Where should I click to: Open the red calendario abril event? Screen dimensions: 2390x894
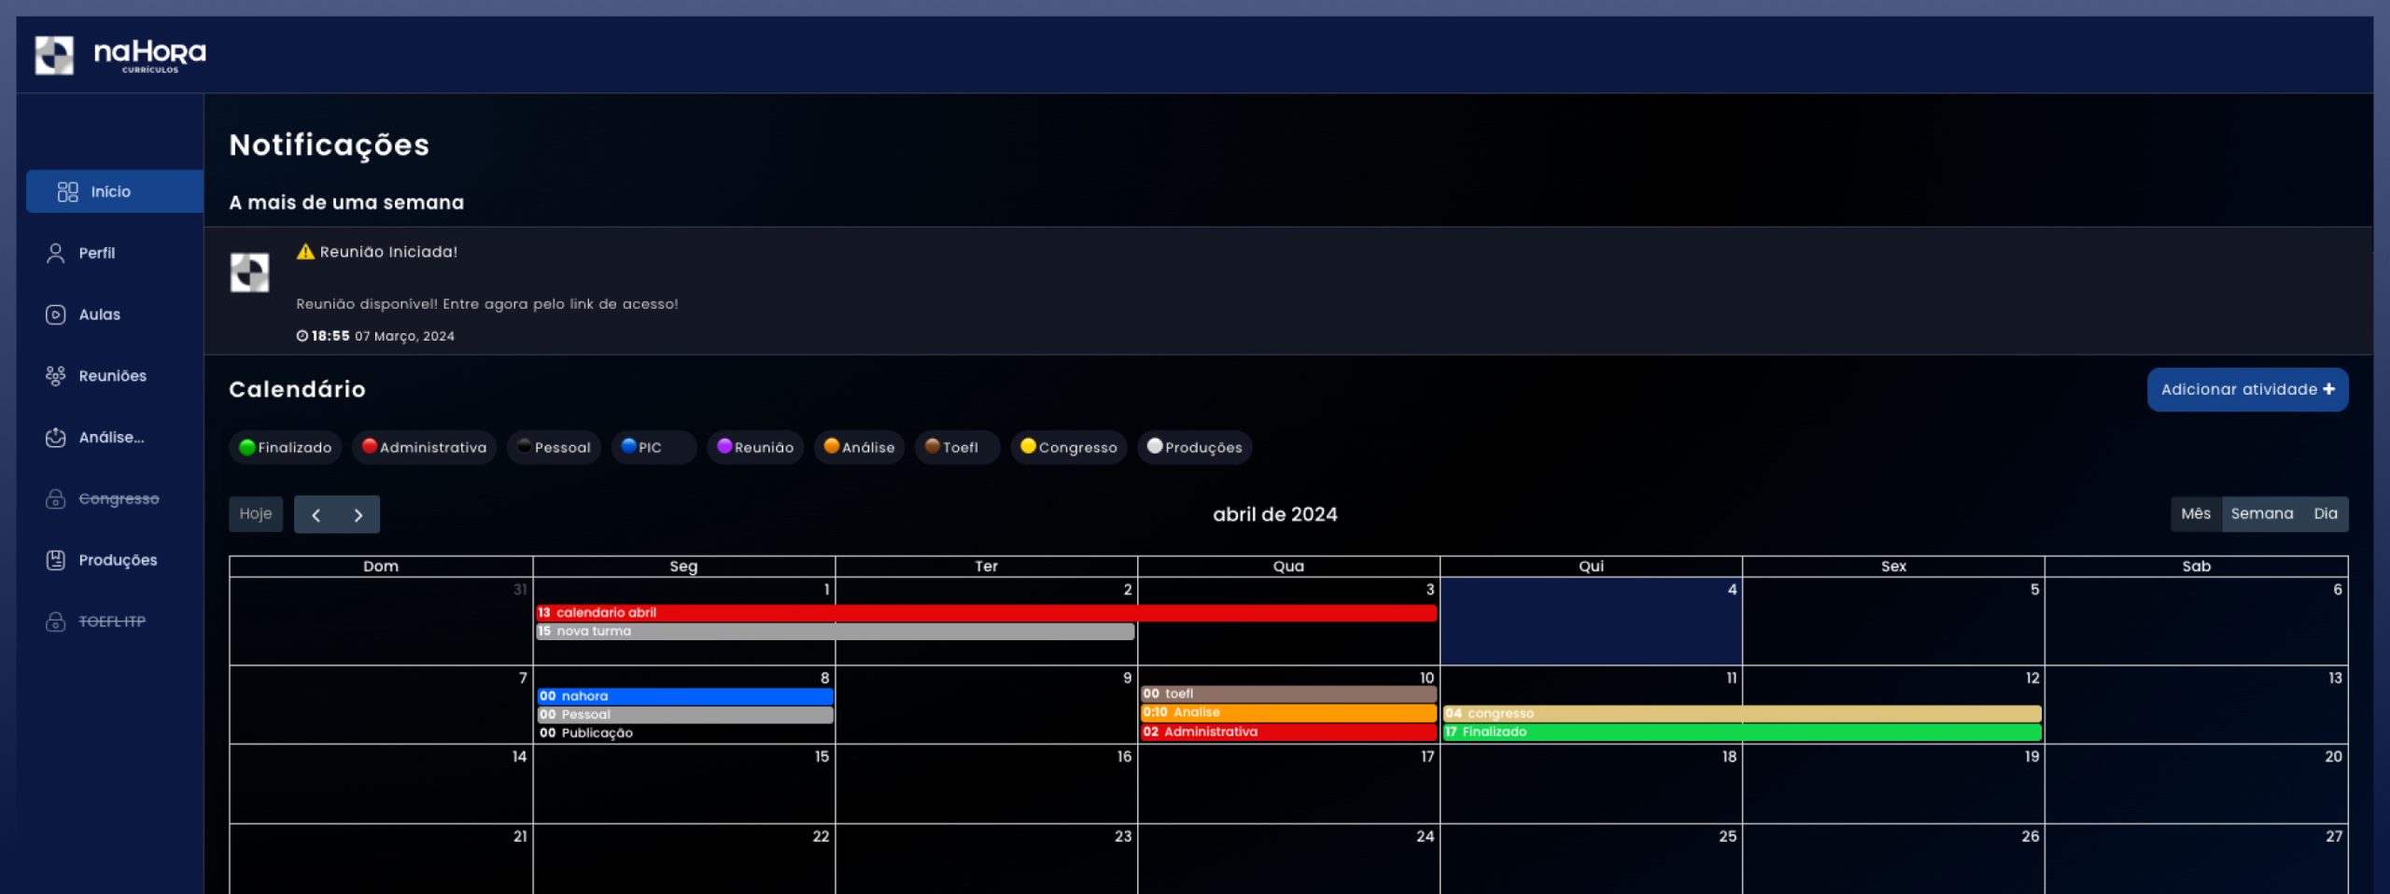pos(985,613)
